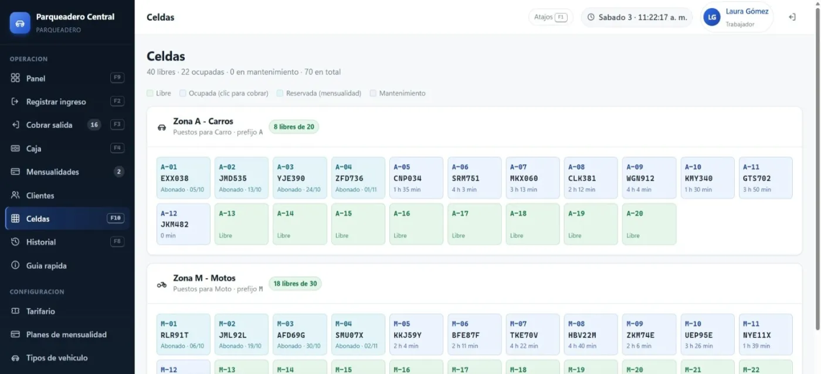Screen dimensions: 821x374
Task: Click the date and time chip Sabado 3
Action: [x=637, y=18]
